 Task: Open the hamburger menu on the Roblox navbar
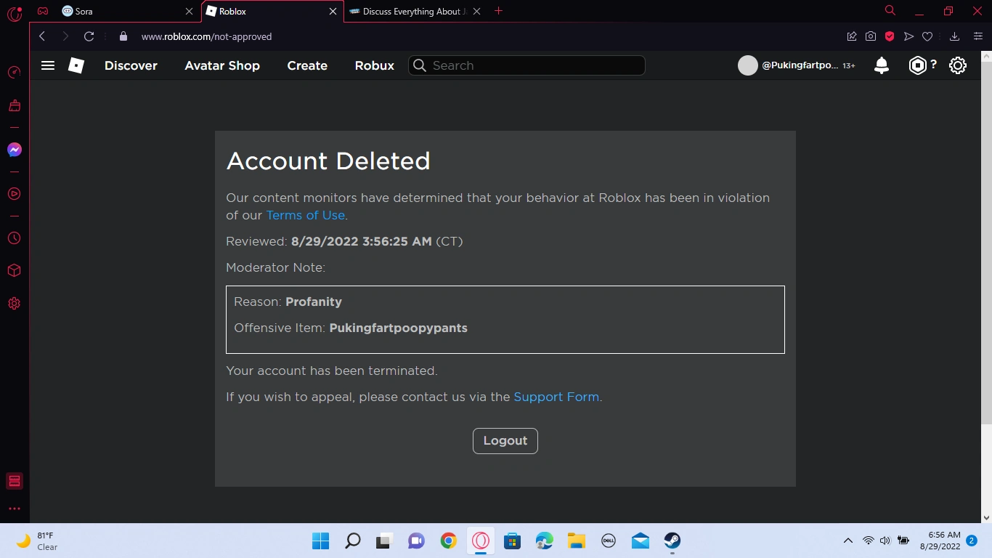point(48,65)
